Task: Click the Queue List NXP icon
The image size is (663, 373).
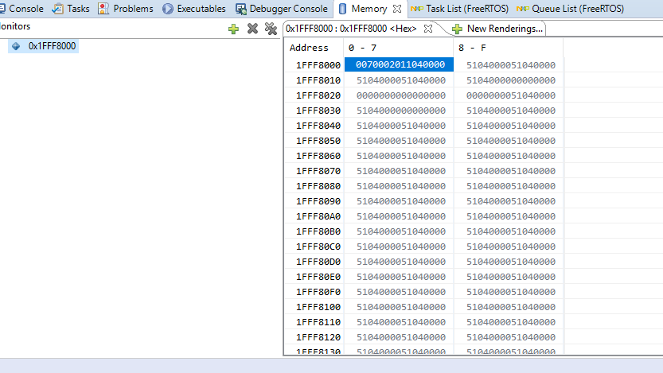Action: (x=523, y=9)
